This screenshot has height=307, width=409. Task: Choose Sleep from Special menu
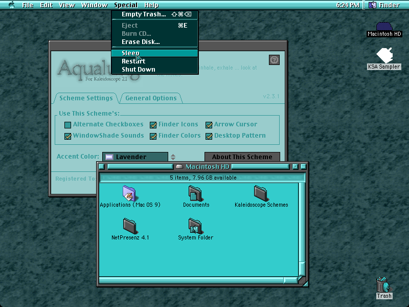click(155, 53)
